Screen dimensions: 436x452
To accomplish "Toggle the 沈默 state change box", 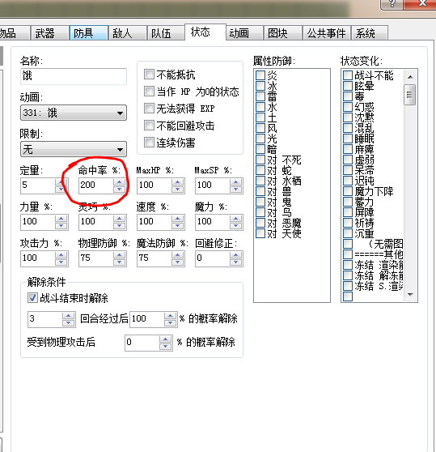I will point(348,117).
